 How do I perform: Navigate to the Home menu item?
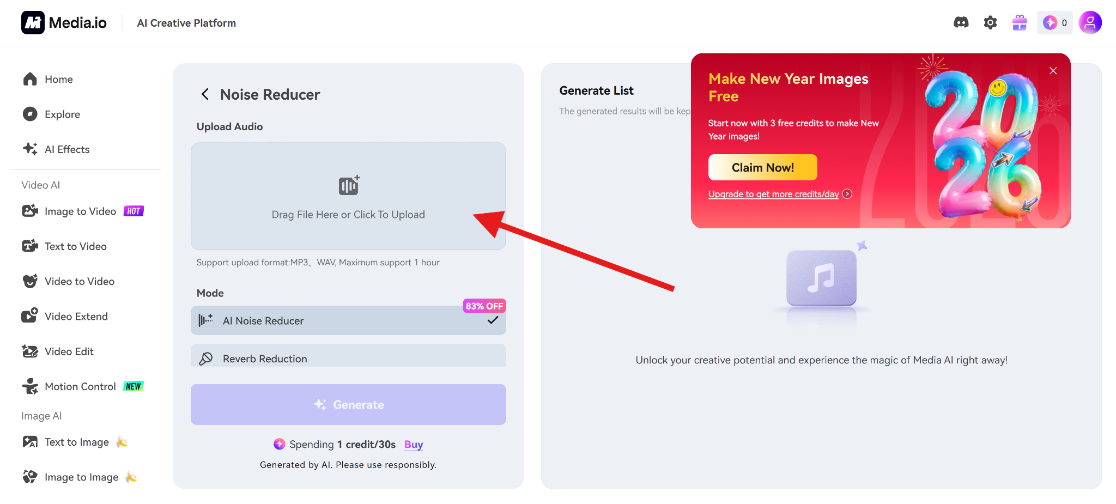pos(58,79)
